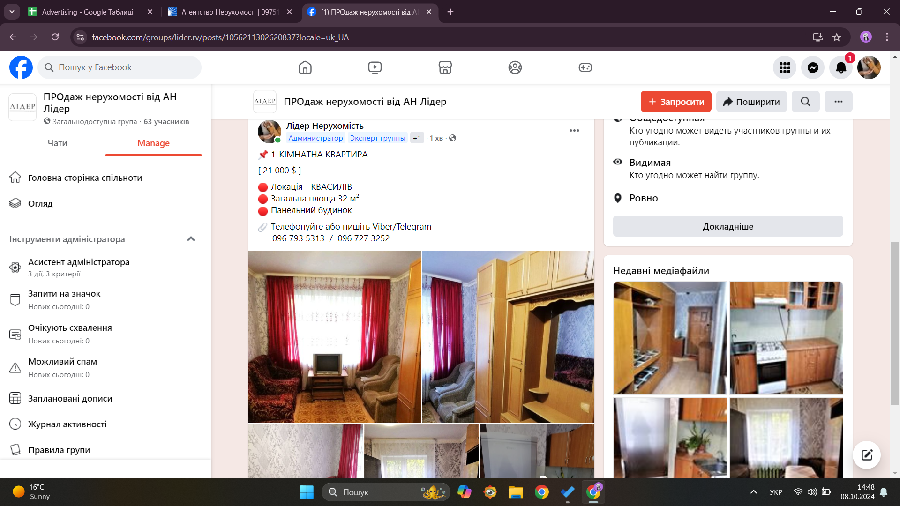
Task: Open the Gaming controller icon
Action: click(x=585, y=67)
